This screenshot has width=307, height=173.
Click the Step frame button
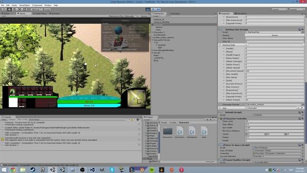click(x=158, y=10)
